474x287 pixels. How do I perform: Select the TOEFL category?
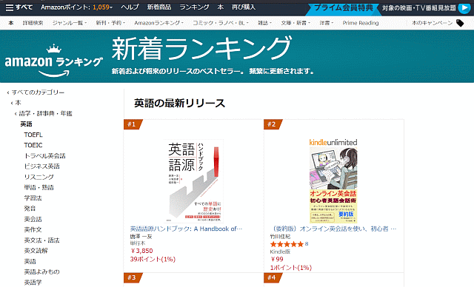tap(33, 135)
